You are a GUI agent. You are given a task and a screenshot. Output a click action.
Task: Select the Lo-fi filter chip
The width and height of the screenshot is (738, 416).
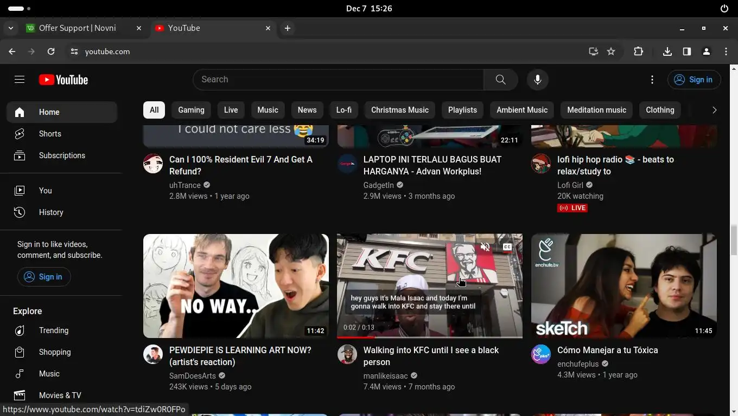(344, 110)
